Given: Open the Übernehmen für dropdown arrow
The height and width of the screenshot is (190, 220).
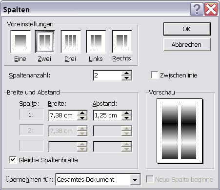Looking at the screenshot, I should (x=135, y=180).
